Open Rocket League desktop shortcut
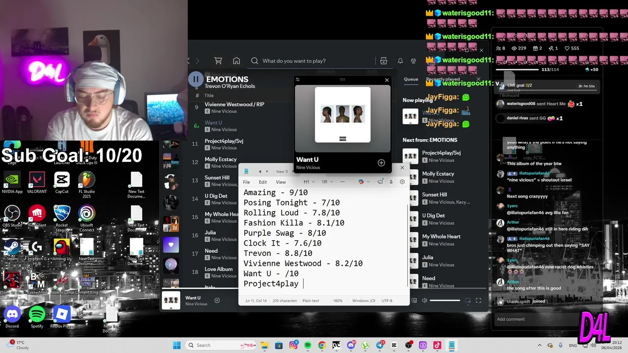628x353 pixels. (62, 218)
